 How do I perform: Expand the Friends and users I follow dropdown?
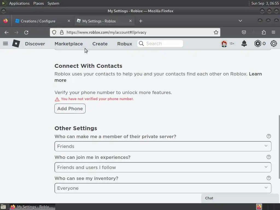coord(163,167)
